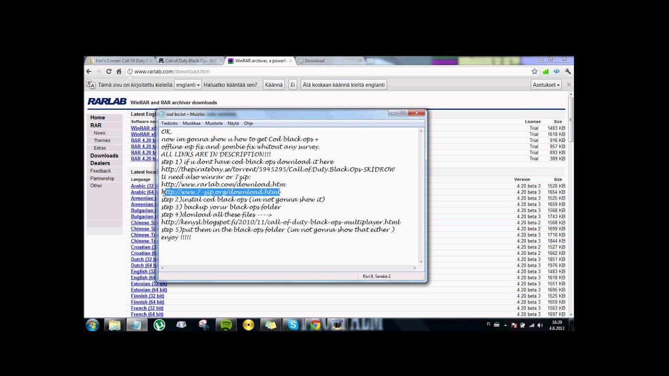Click the RARLAB logo
Image resolution: width=669 pixels, height=376 pixels.
107,102
